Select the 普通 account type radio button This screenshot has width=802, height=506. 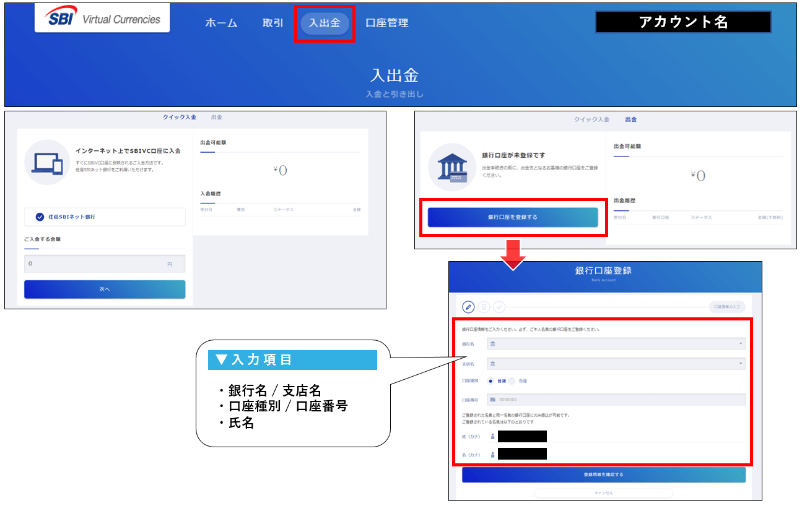point(490,381)
